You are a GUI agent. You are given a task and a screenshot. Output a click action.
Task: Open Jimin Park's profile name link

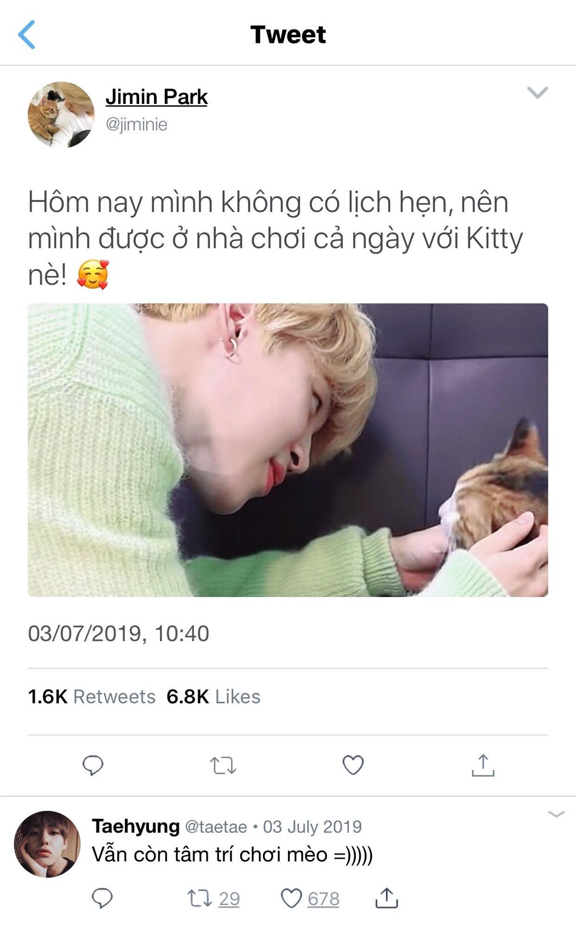coord(157,97)
